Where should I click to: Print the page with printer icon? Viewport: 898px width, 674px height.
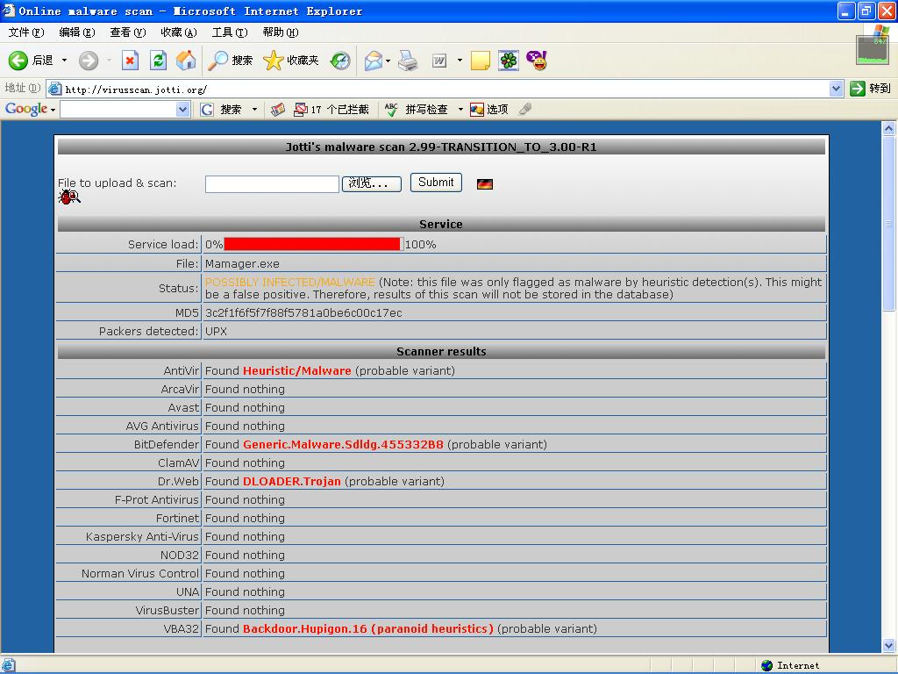coord(408,61)
